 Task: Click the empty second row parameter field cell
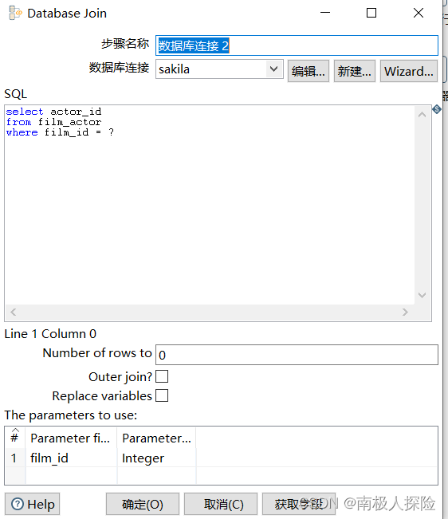click(71, 476)
